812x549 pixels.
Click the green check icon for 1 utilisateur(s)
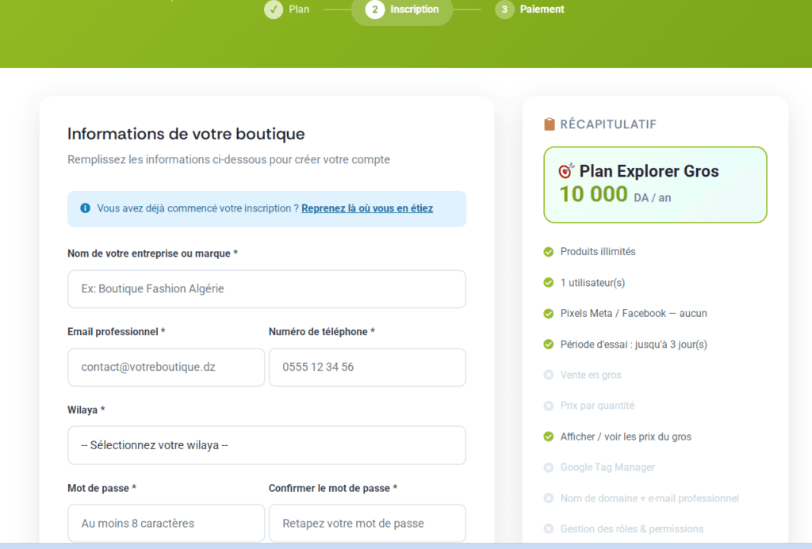[549, 283]
